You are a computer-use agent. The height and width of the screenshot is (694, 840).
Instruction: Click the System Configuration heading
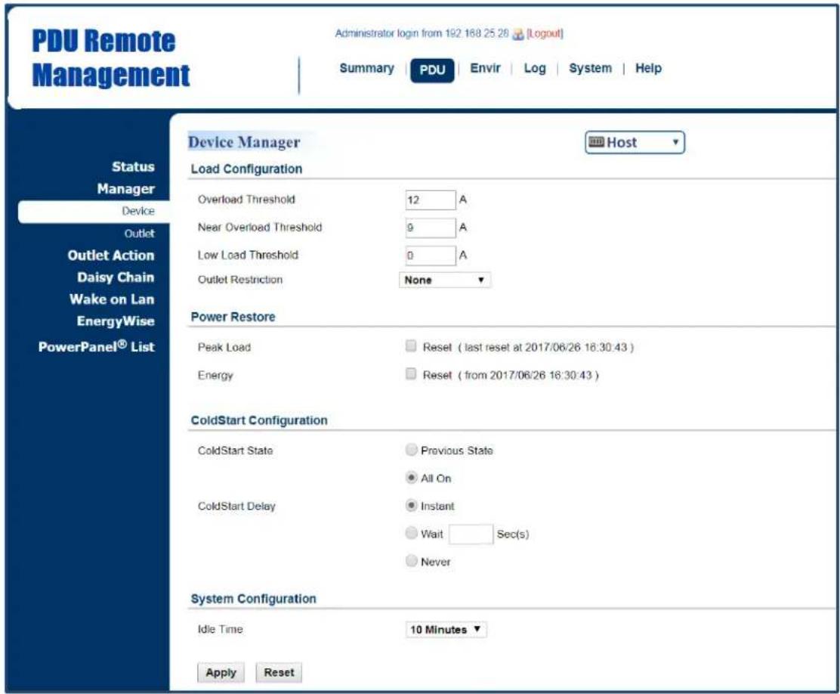point(253,599)
